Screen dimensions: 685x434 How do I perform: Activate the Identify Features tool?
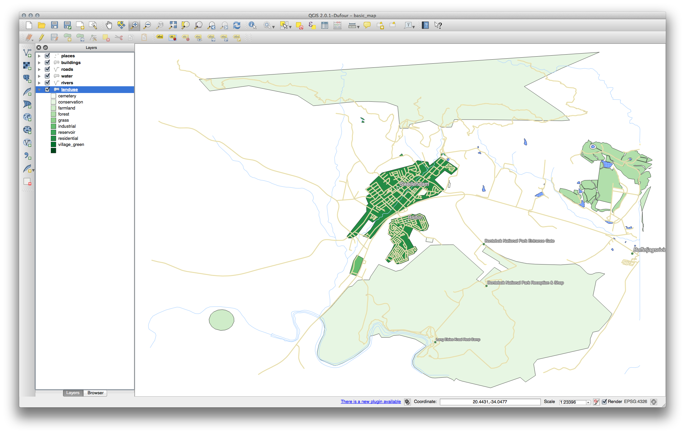(x=252, y=25)
